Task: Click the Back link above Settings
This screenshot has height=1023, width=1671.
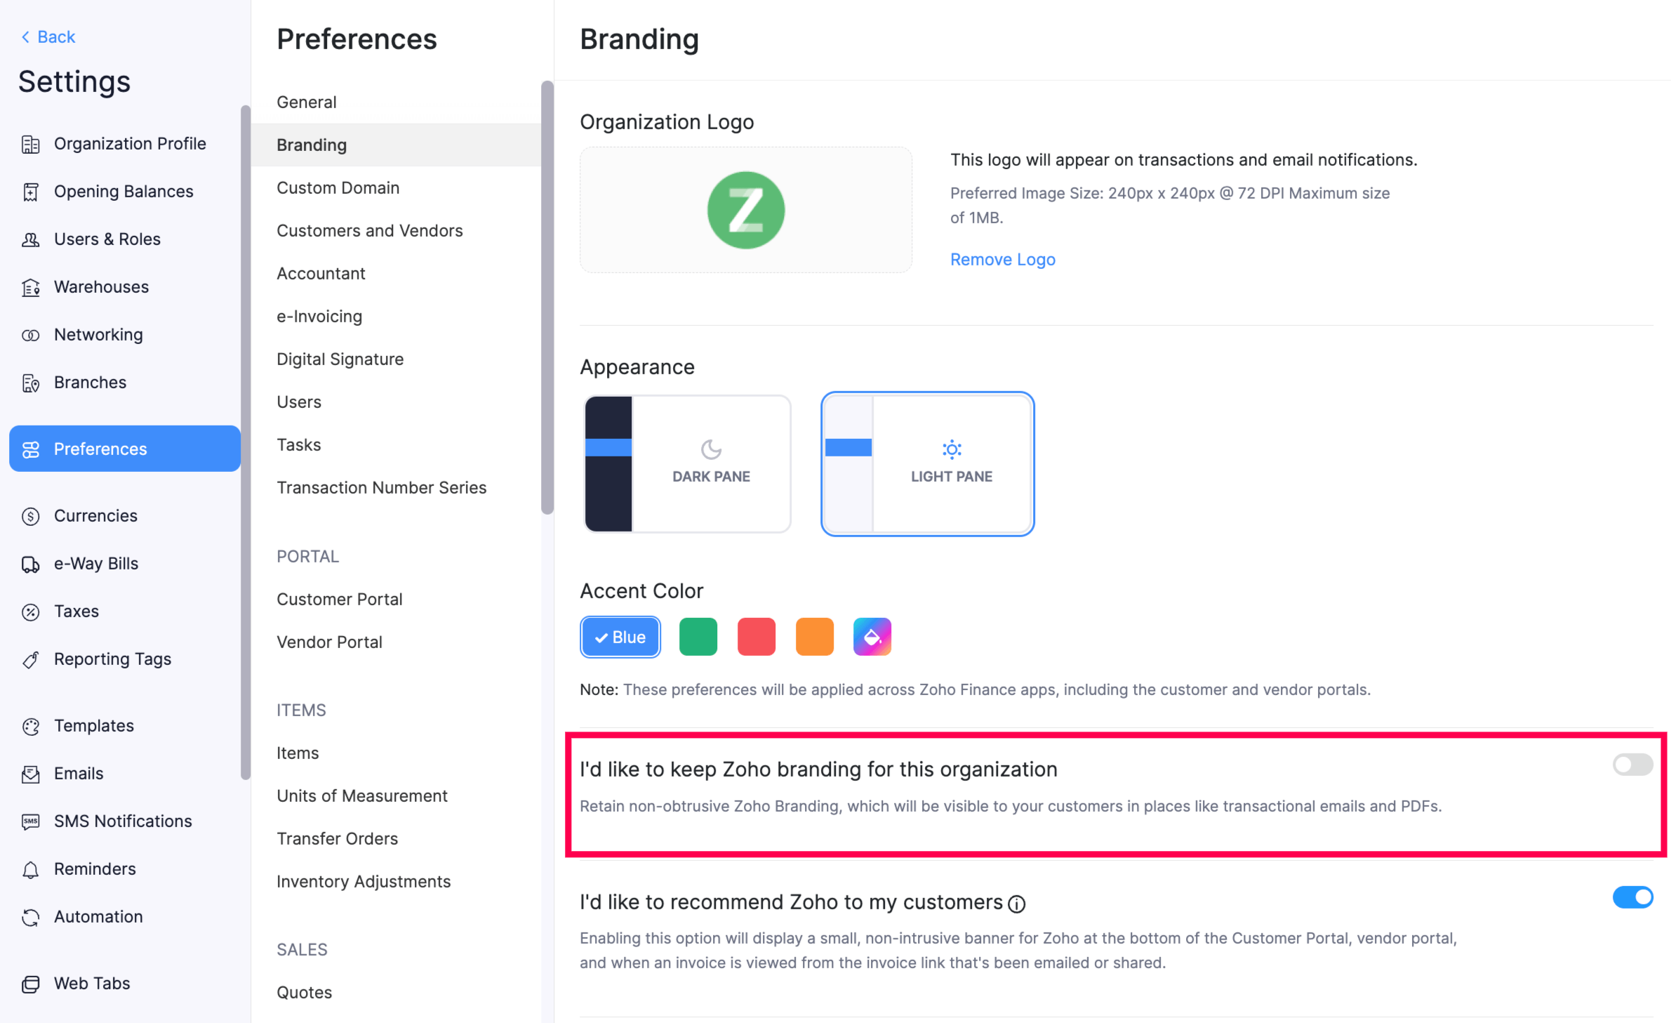Action: pyautogui.click(x=47, y=36)
